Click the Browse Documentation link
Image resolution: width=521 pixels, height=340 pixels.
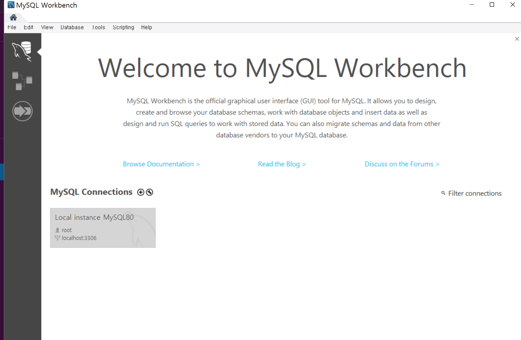coord(161,164)
